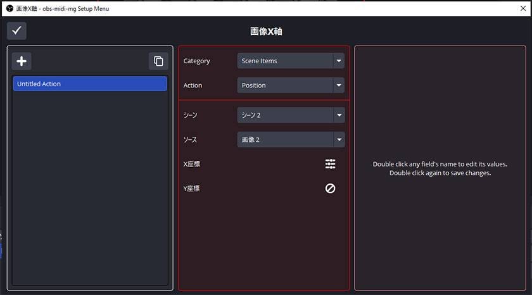The height and width of the screenshot is (295, 532).
Task: Maximize the Setup Menu window
Action: [491, 8]
